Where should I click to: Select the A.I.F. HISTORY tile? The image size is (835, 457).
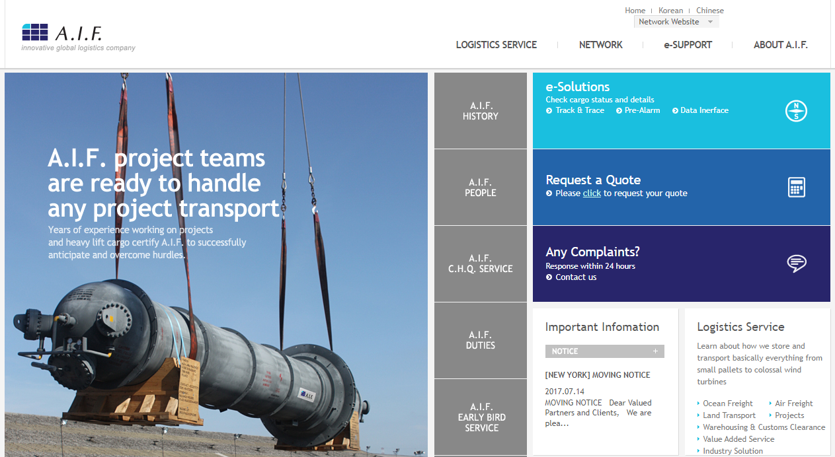coord(480,111)
